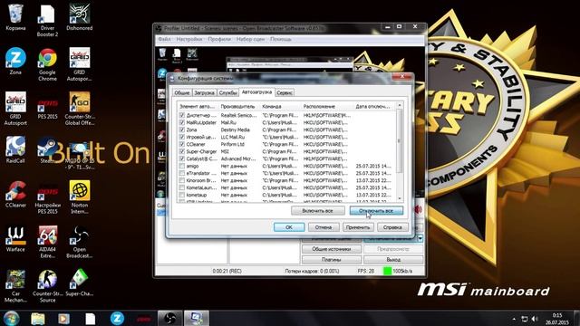Launch the Warface desktop shortcut
The width and height of the screenshot is (580, 326).
[x=15, y=238]
